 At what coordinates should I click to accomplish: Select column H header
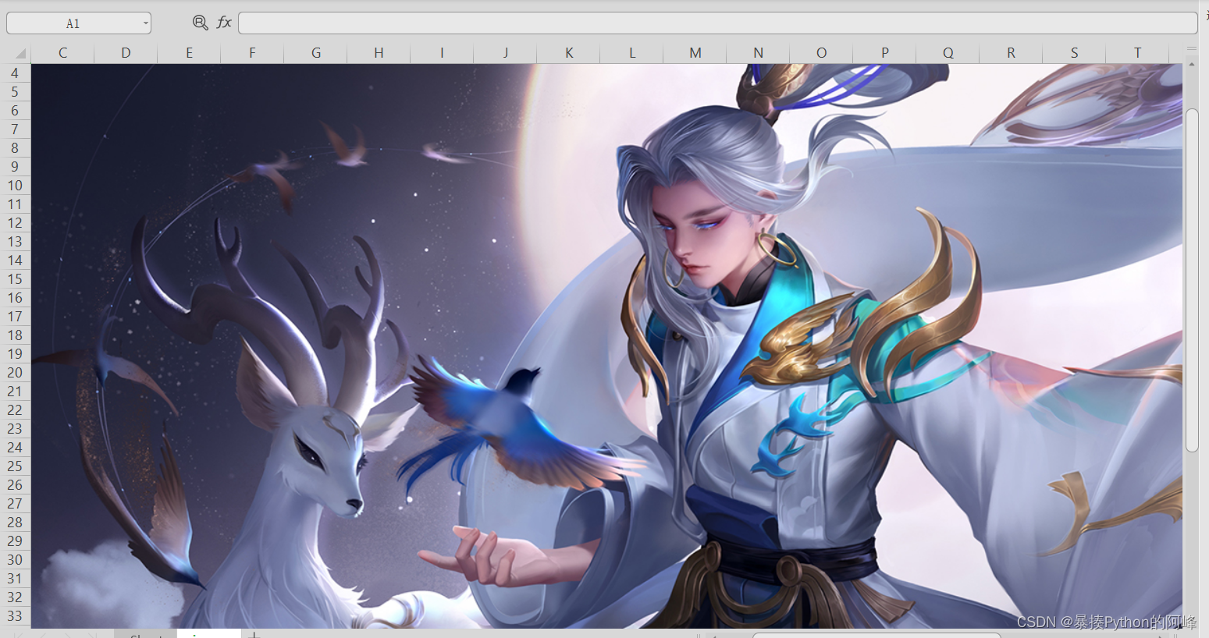tap(379, 53)
